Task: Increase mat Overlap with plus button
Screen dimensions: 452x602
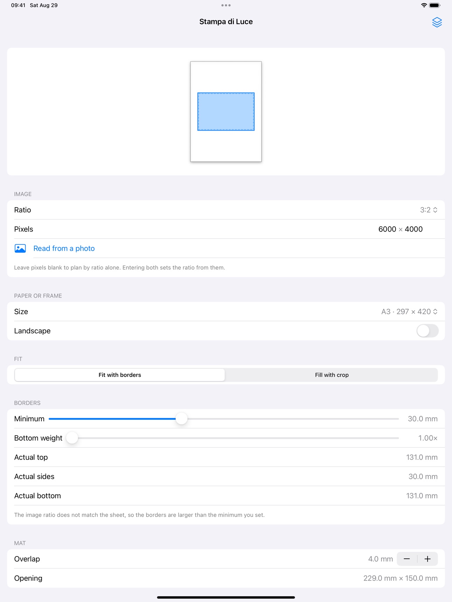Action: click(427, 559)
